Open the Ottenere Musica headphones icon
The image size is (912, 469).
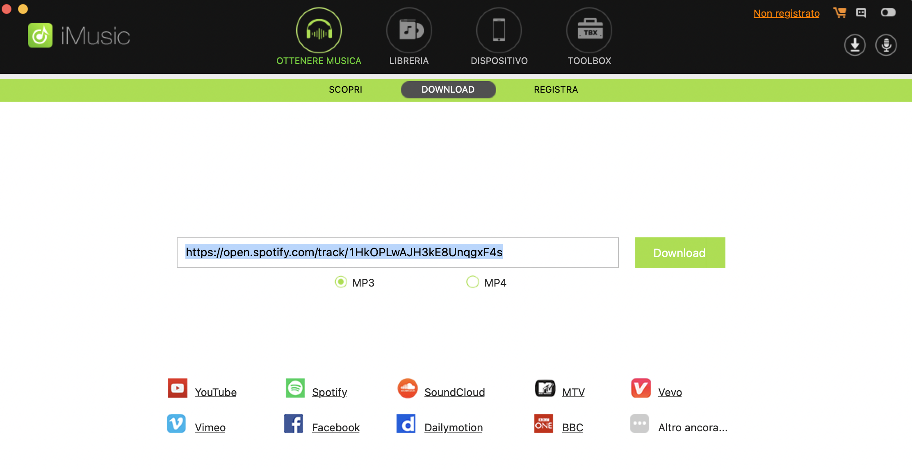[x=319, y=30]
